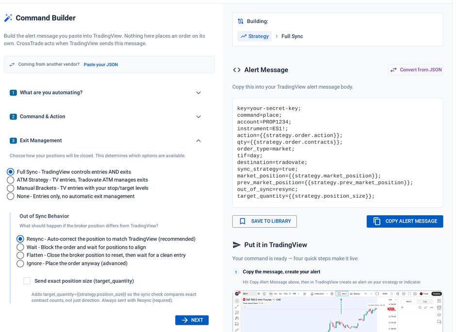Select 'Wait - Block the order' behavior
Screen dimensions: 456x332
click(20, 247)
